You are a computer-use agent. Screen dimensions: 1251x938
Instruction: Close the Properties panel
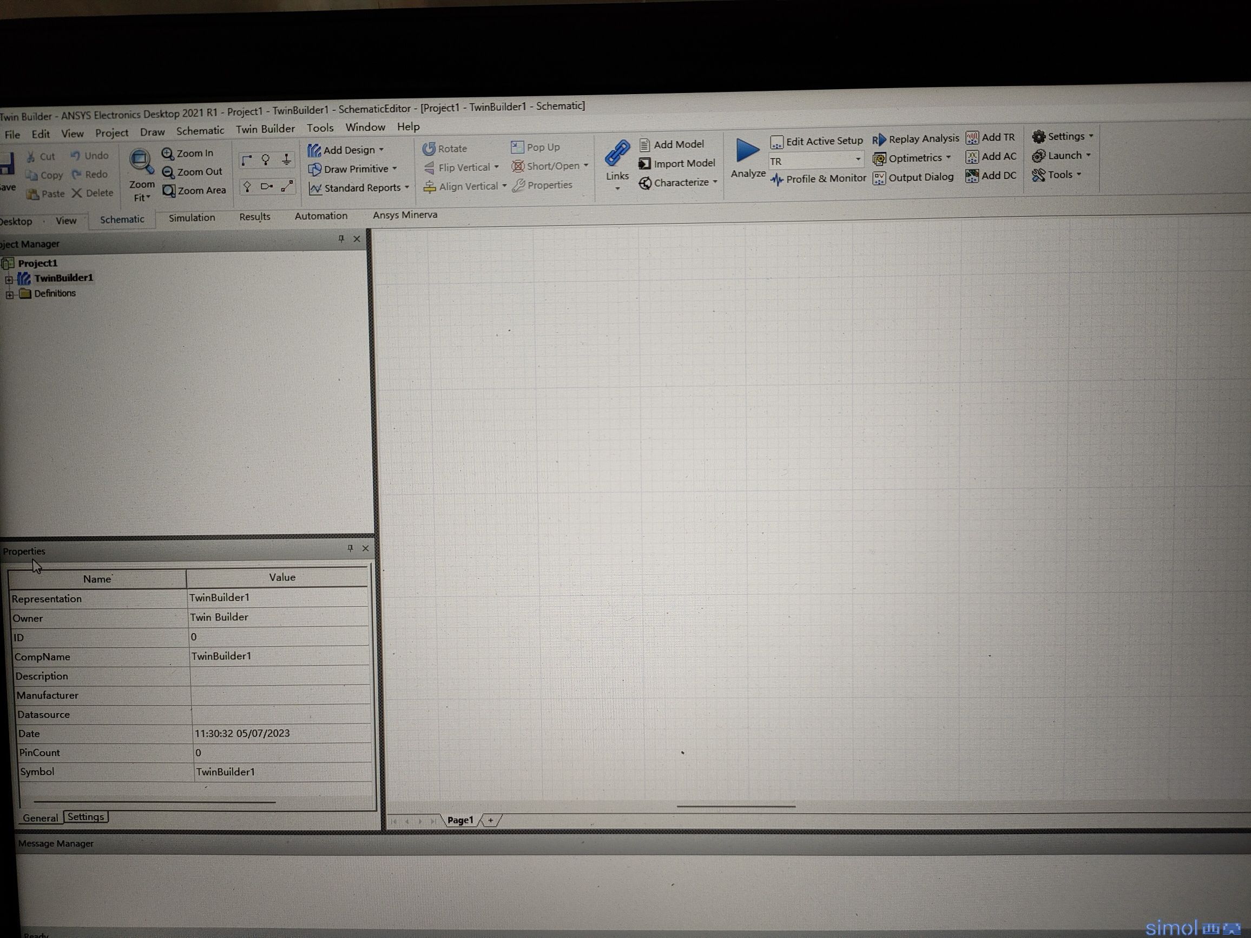click(365, 549)
